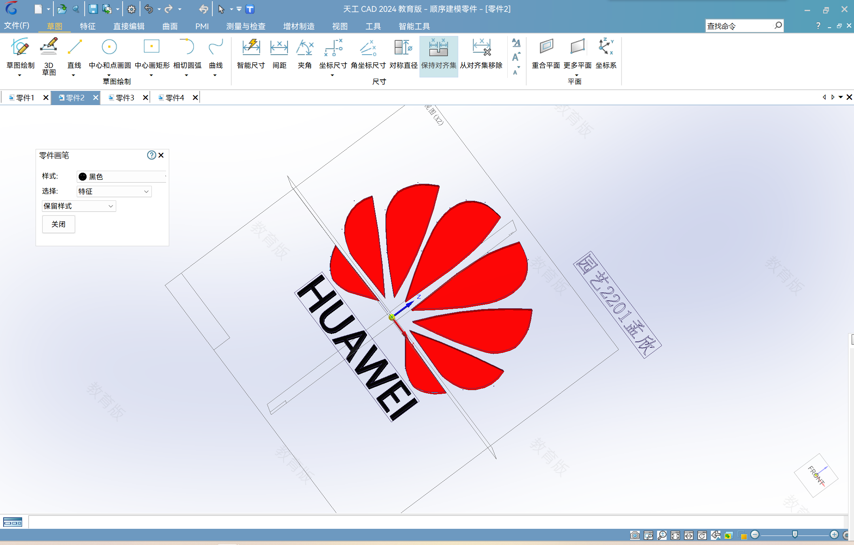Choose the 坐标尺寸 coordinate dimension tool
Image resolution: width=854 pixels, height=545 pixels.
333,54
